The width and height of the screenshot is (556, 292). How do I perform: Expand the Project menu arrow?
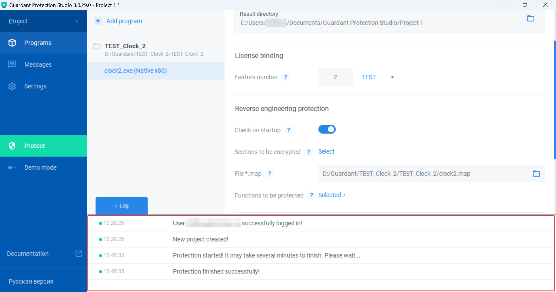coord(77,21)
